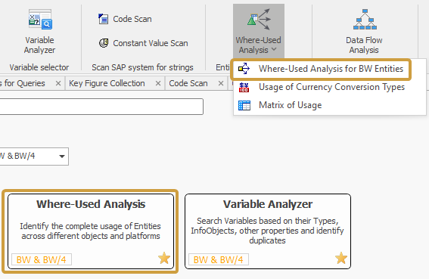Open the Variable Analyzer ribbon tool
Screen dimensions: 429x279
pyautogui.click(x=40, y=32)
